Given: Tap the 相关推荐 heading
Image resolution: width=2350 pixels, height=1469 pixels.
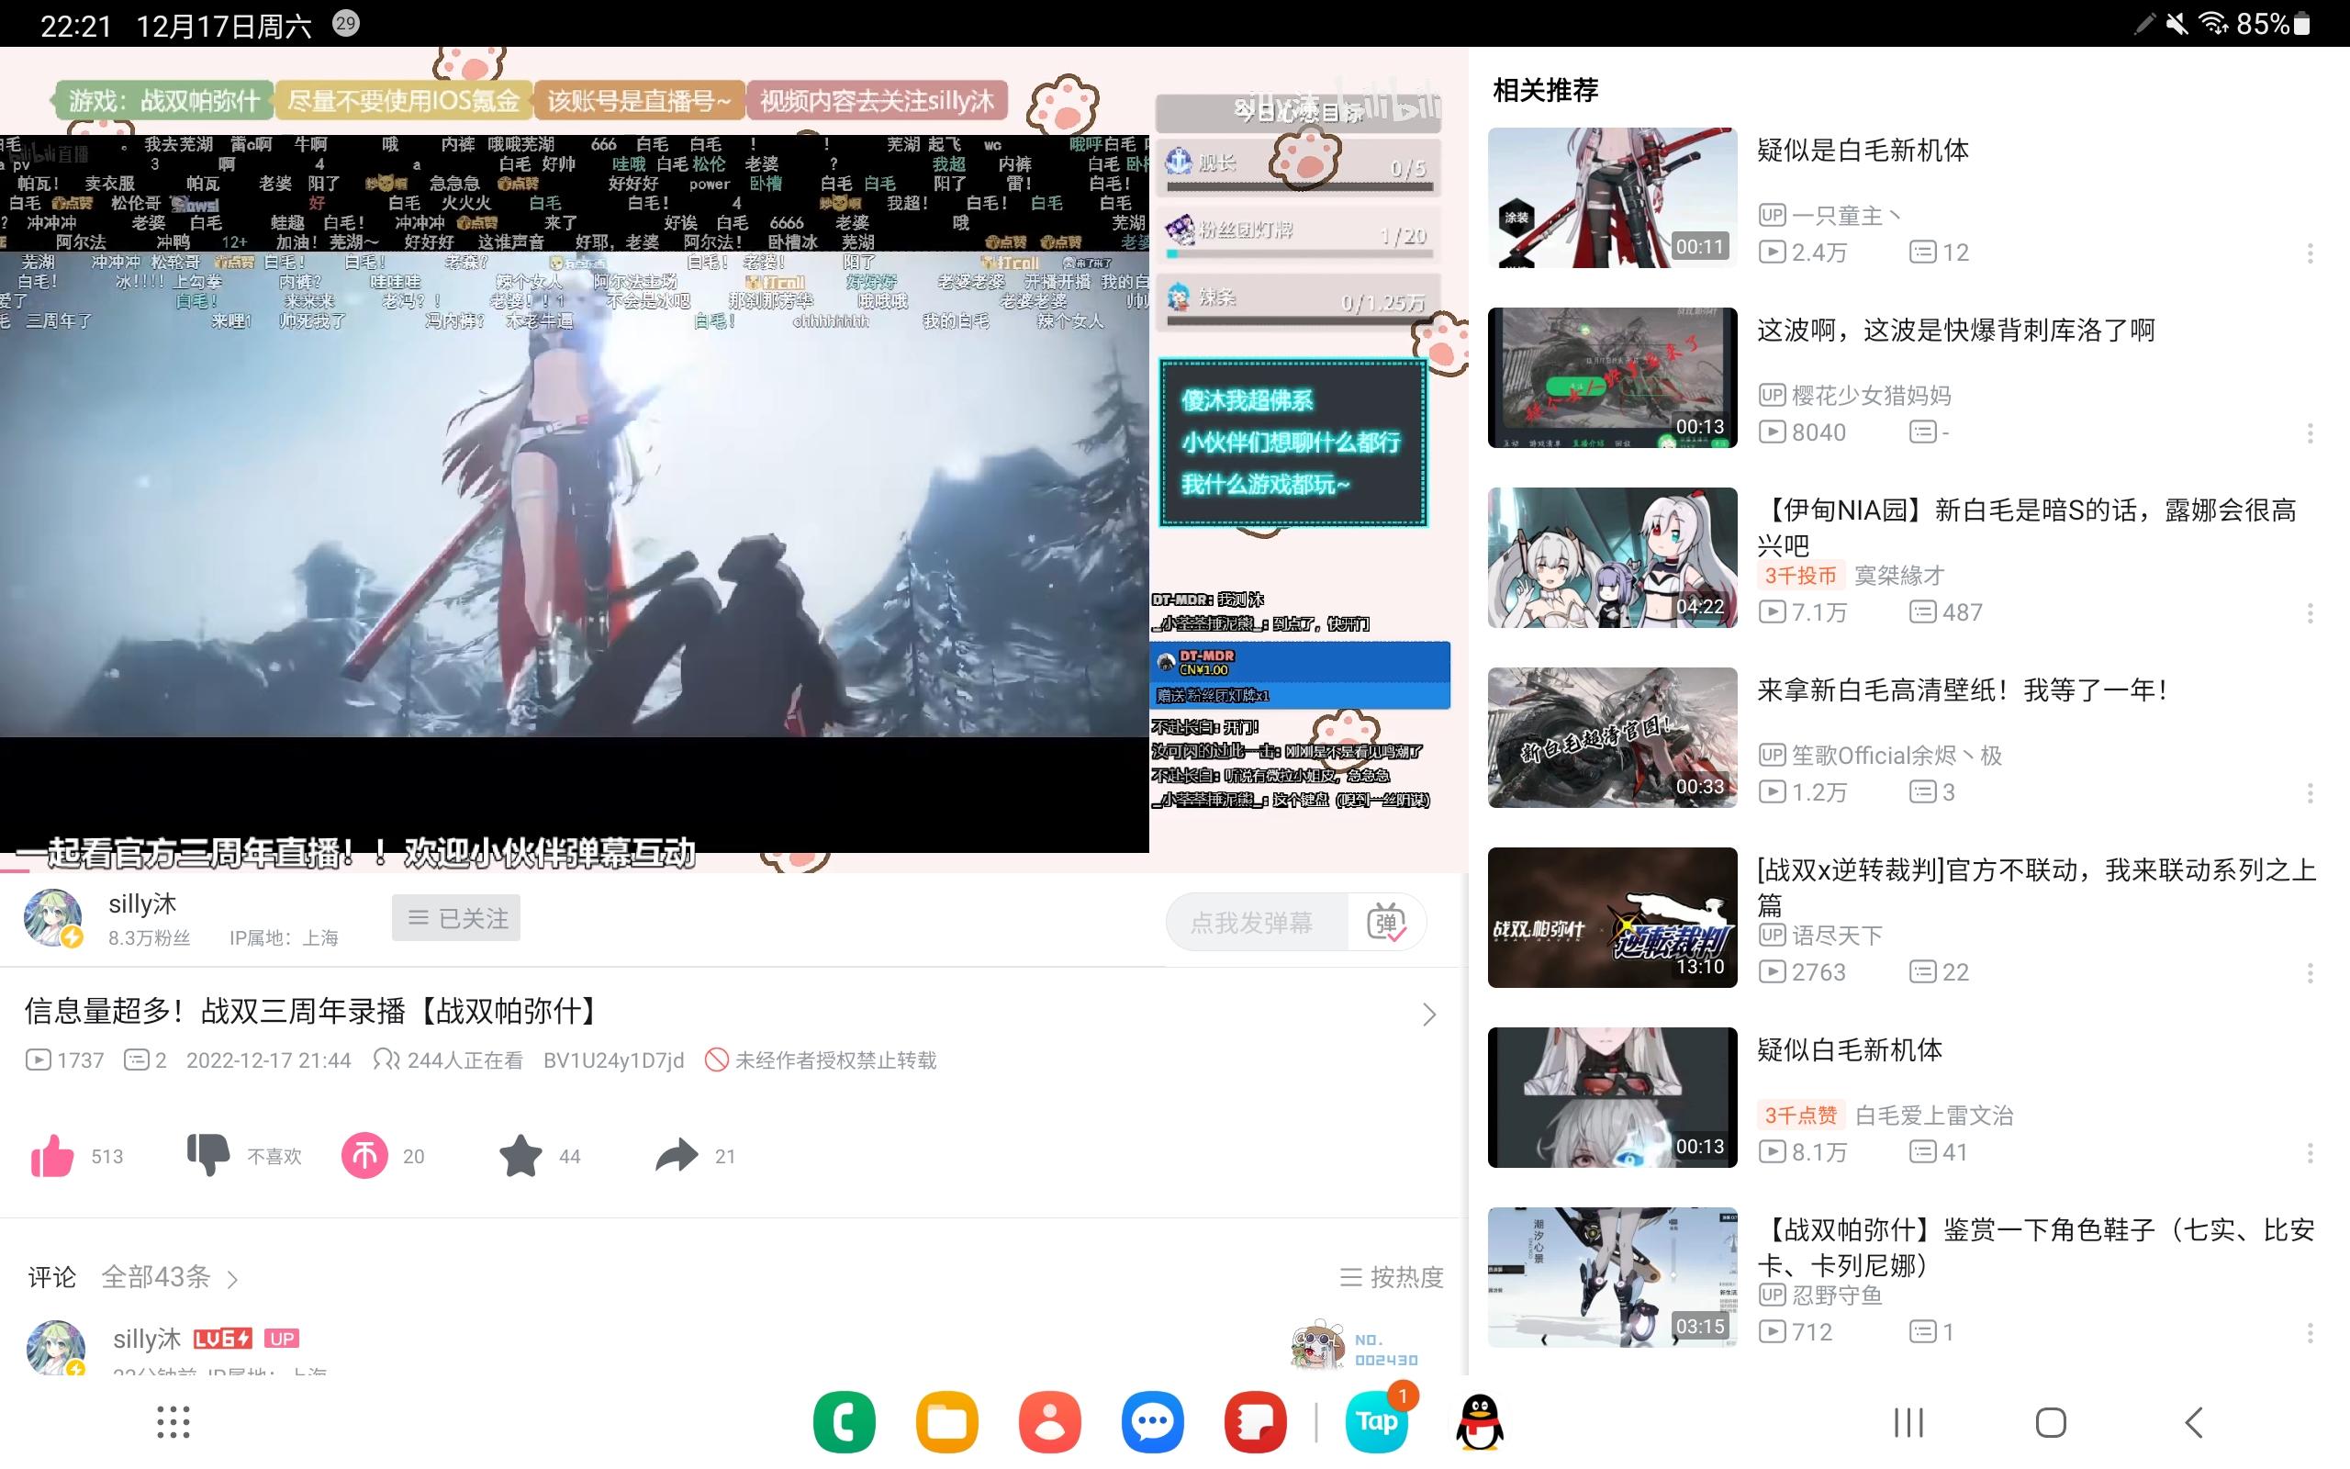Looking at the screenshot, I should pos(1545,90).
